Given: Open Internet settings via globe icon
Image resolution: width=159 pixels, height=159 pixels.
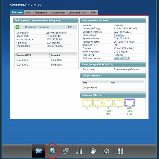Looking at the screenshot, I should [x=52, y=151].
